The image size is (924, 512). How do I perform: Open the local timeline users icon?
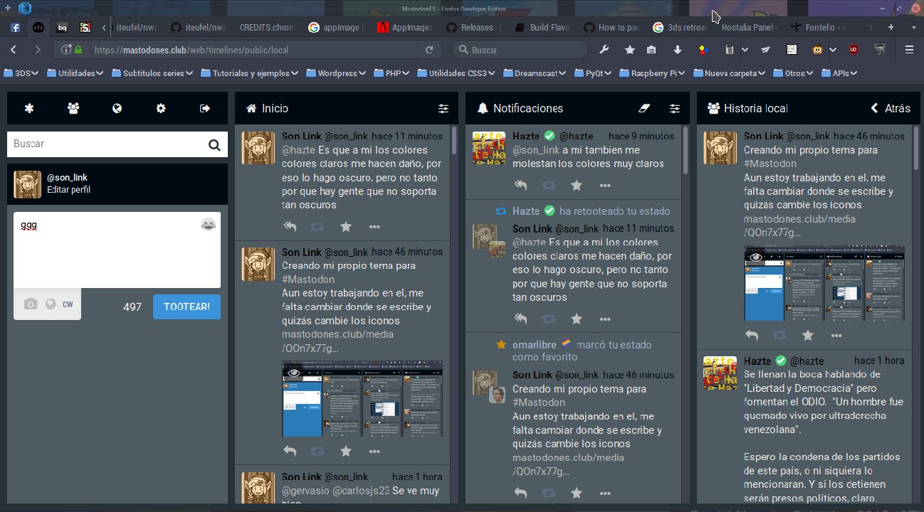pos(73,108)
